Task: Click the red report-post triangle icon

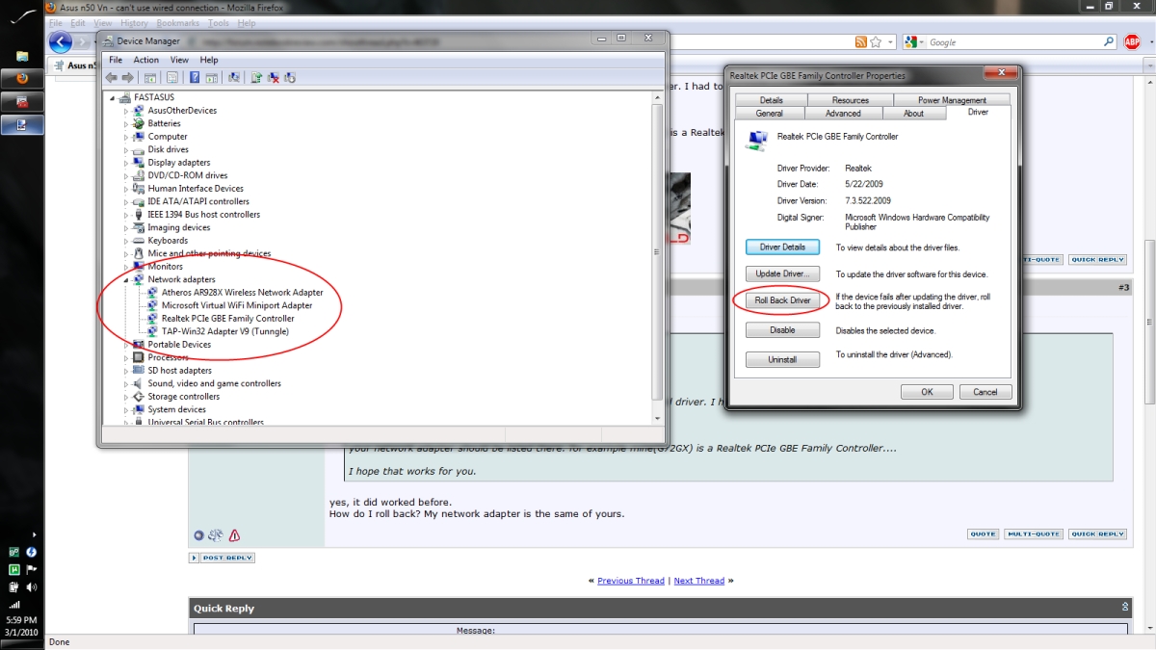Action: (x=234, y=535)
